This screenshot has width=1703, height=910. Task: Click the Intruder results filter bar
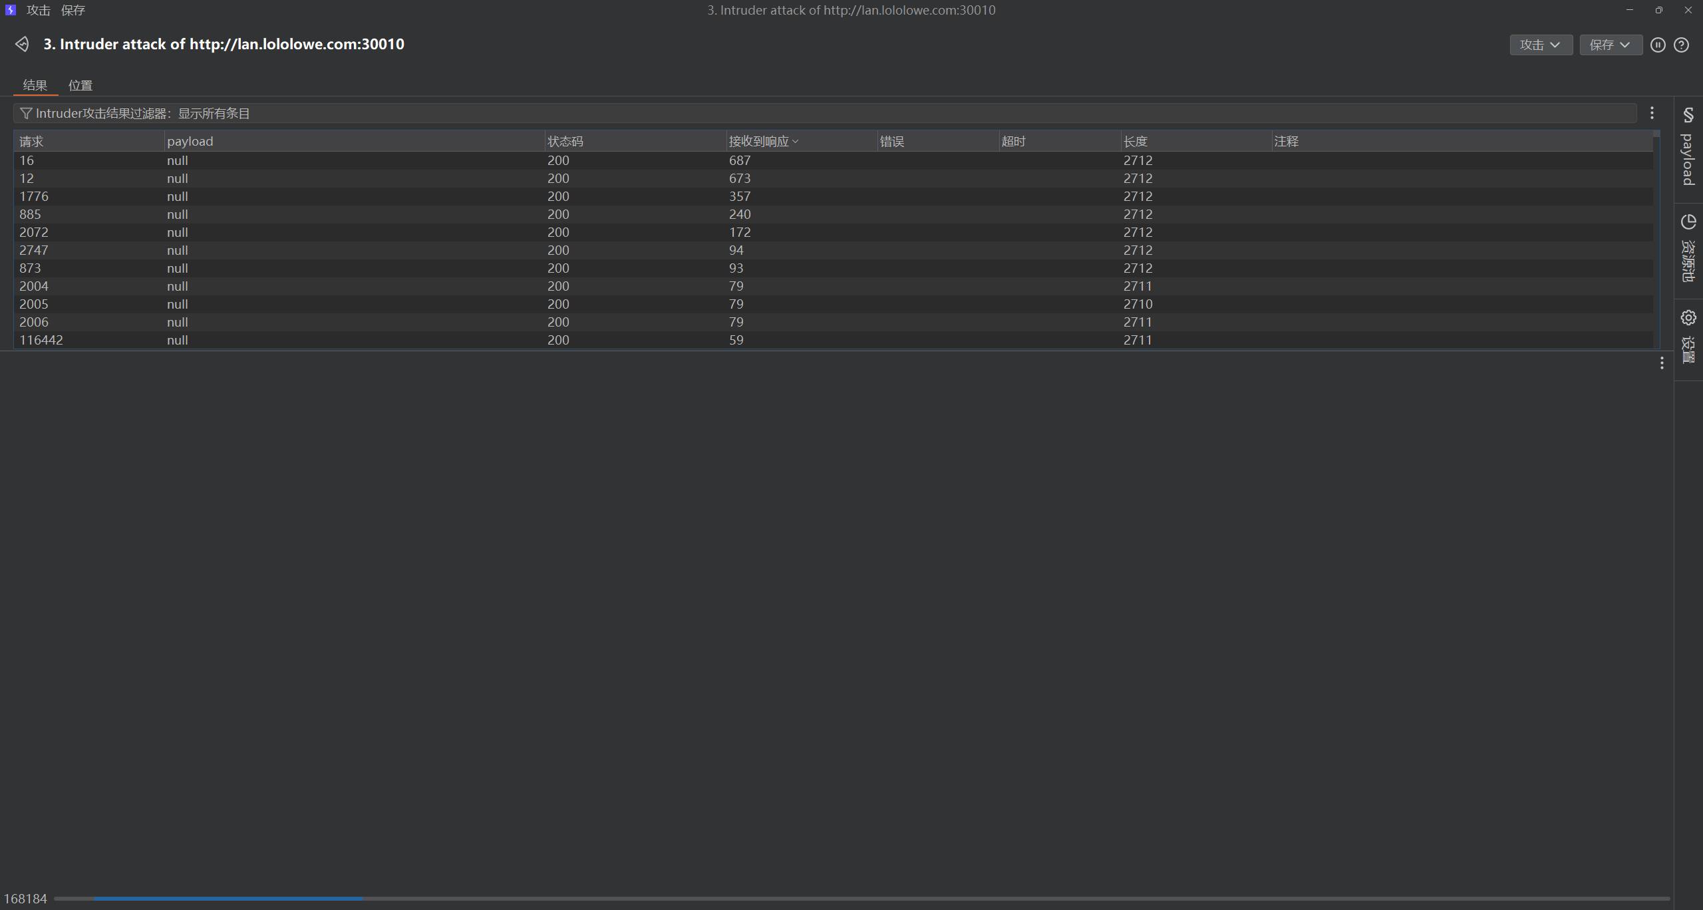pos(825,113)
